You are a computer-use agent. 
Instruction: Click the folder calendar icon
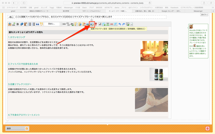(x=84, y=24)
